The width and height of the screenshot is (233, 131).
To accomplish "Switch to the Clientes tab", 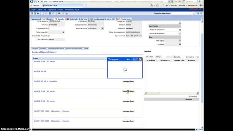I will coord(48,19).
